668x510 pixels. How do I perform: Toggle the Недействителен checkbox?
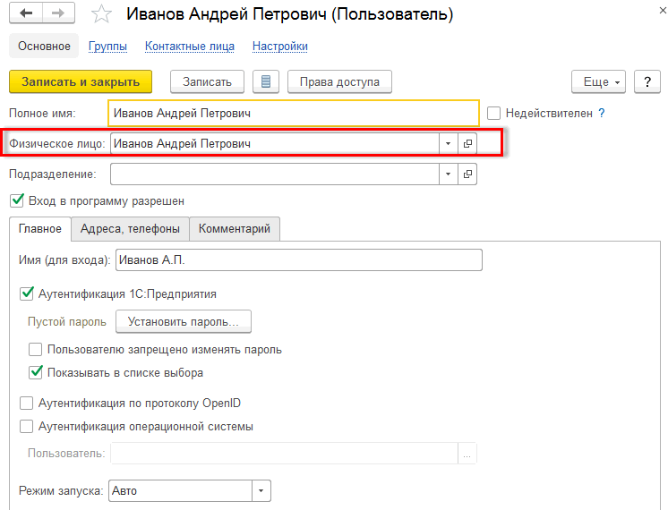[494, 114]
